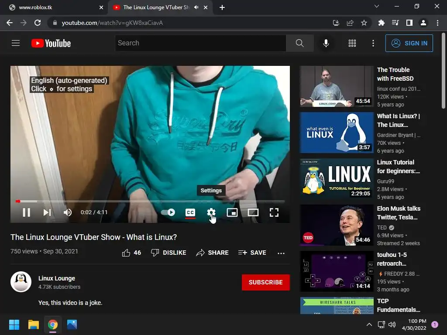Open the Chrome tab search chevron
This screenshot has width=447, height=335.
377,6
